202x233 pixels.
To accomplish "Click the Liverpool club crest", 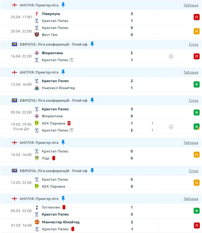I will click(x=37, y=14).
